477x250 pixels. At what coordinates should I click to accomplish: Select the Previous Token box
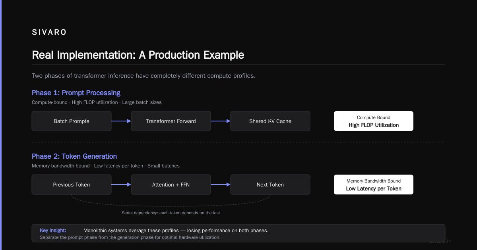(72, 185)
